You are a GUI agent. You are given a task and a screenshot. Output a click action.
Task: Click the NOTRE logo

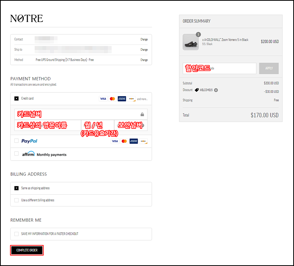pyautogui.click(x=26, y=19)
